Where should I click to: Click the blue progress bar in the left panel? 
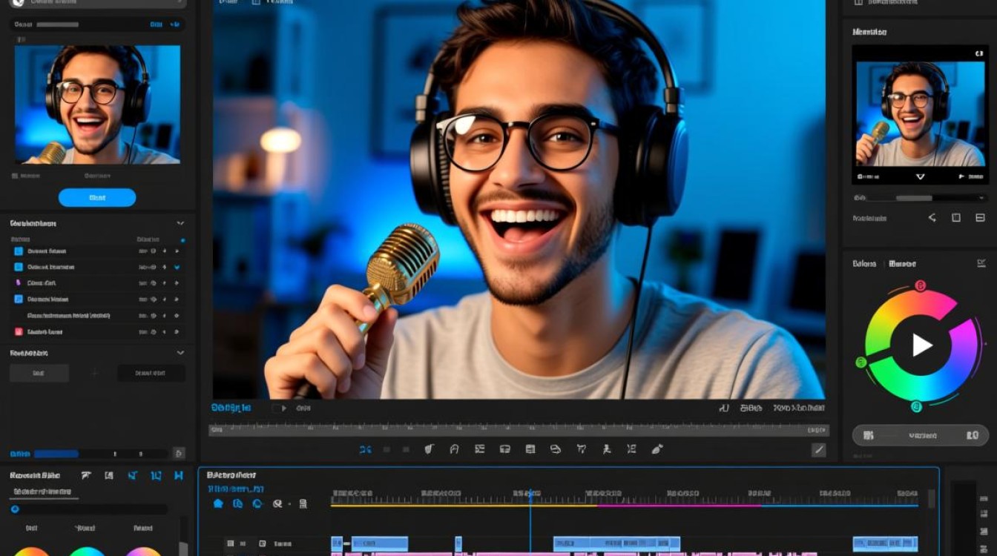pyautogui.click(x=56, y=454)
